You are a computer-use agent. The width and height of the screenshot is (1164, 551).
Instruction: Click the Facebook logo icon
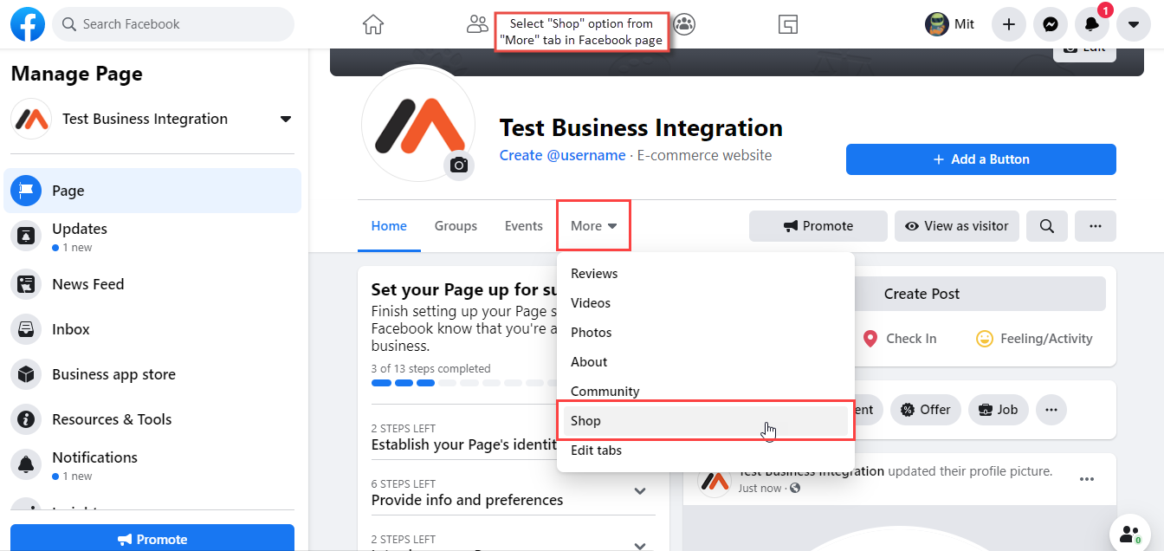tap(28, 24)
